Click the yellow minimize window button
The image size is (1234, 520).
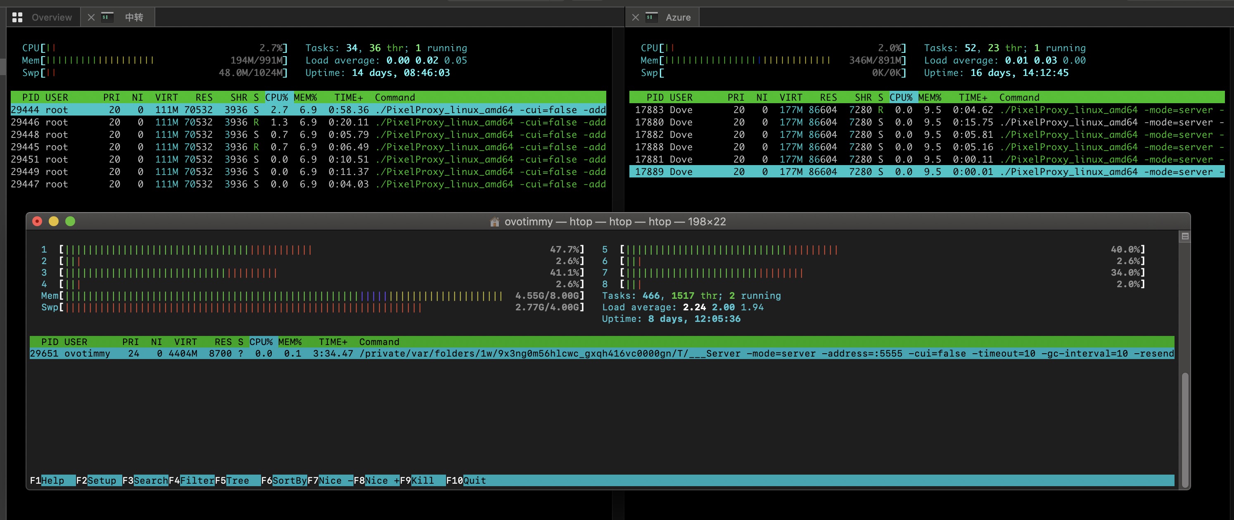pos(54,221)
